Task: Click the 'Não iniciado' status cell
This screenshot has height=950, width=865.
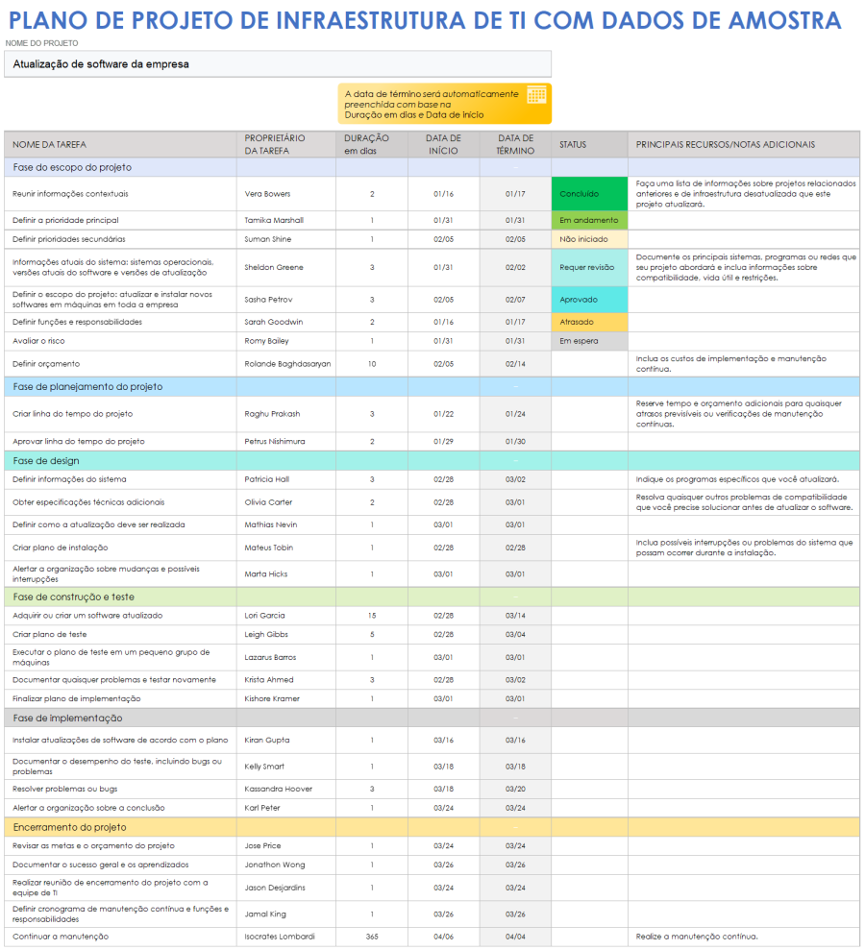Action: 589,239
